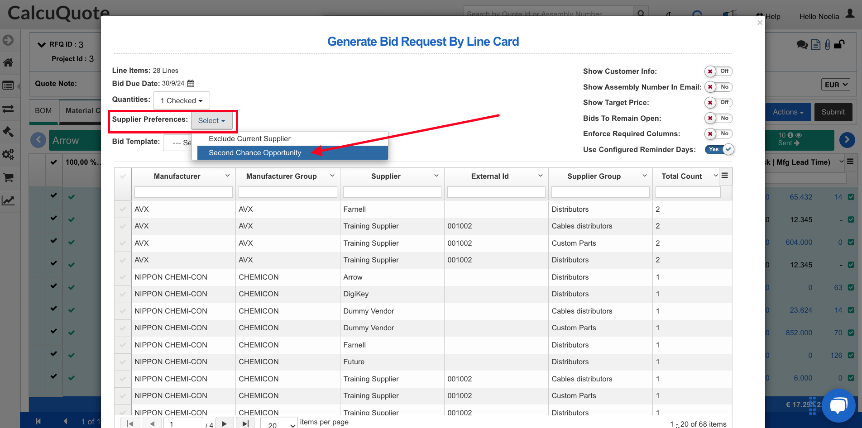Click the blue left navigation arrow circle
Screen dimensions: 862x428
coord(38,140)
